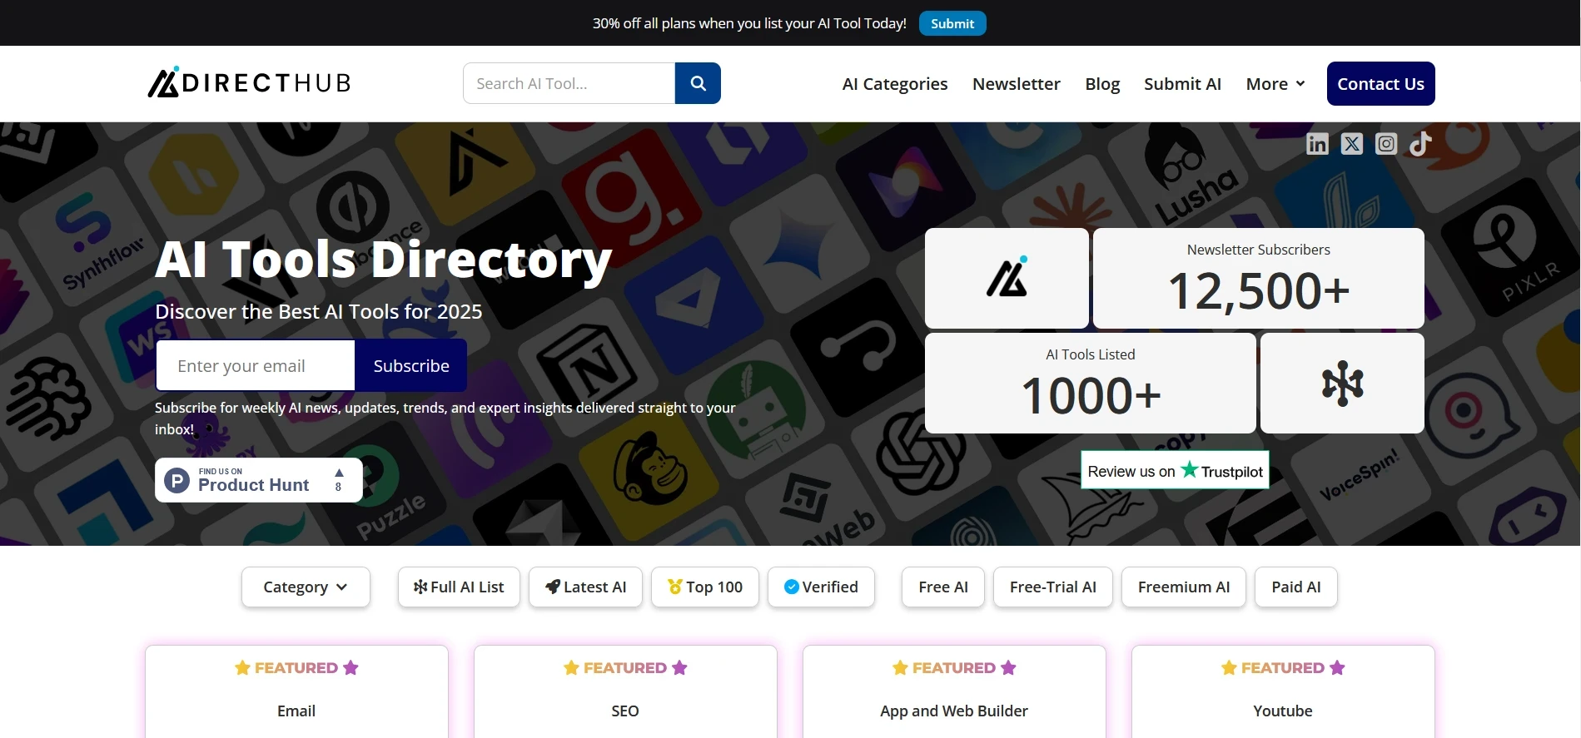Go to the Newsletter page

click(x=1016, y=84)
